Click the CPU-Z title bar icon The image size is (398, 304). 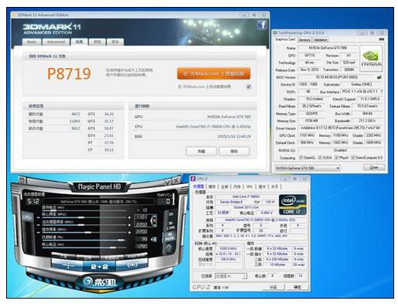(x=193, y=179)
